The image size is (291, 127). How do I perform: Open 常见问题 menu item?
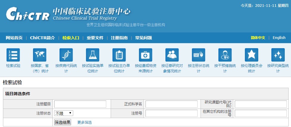[x=143, y=38]
